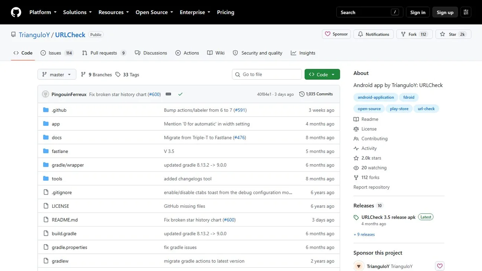The width and height of the screenshot is (482, 271).
Task: Open gradle.properties file icon
Action: (x=46, y=247)
